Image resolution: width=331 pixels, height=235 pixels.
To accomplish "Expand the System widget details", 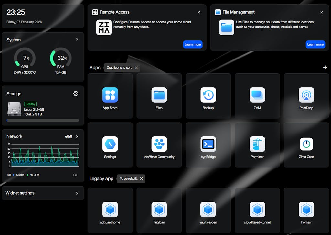I will 77,39.
